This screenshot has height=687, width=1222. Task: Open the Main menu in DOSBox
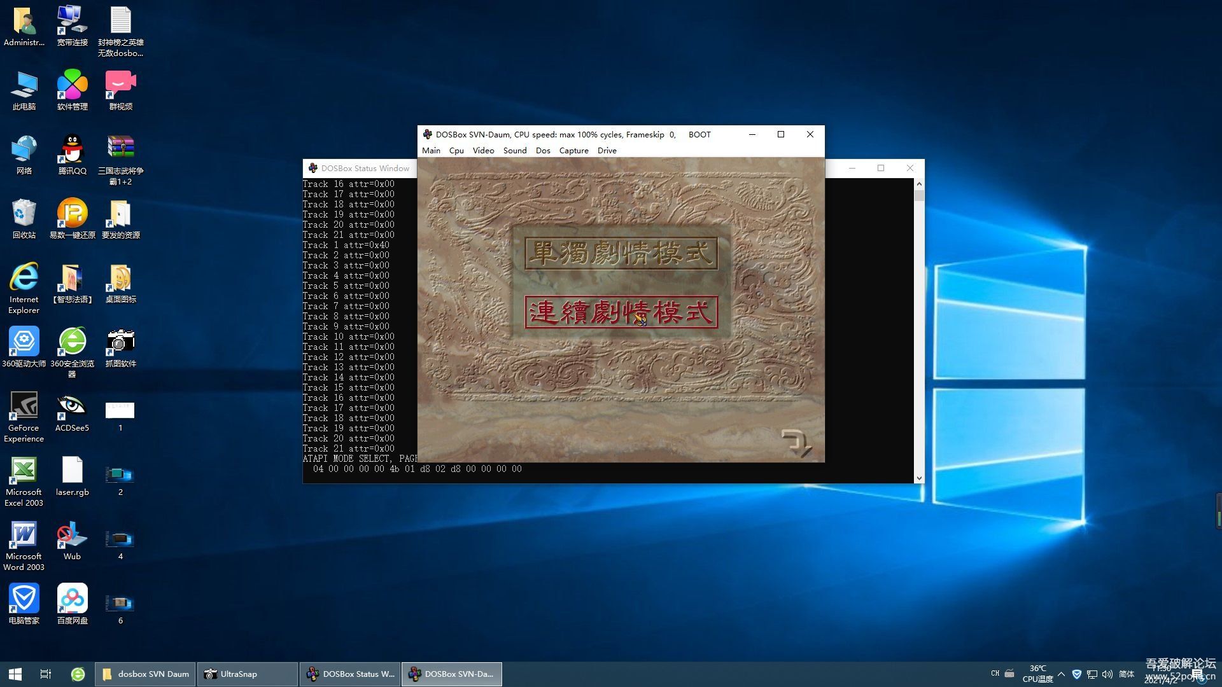pyautogui.click(x=431, y=151)
